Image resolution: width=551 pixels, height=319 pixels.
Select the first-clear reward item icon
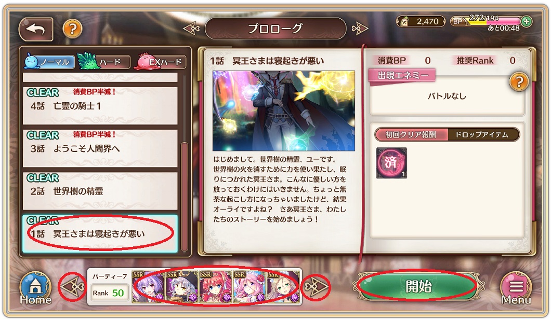point(391,163)
